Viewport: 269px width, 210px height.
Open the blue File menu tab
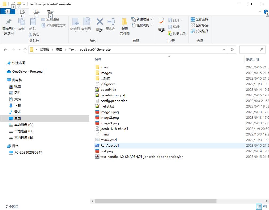pos(8,11)
